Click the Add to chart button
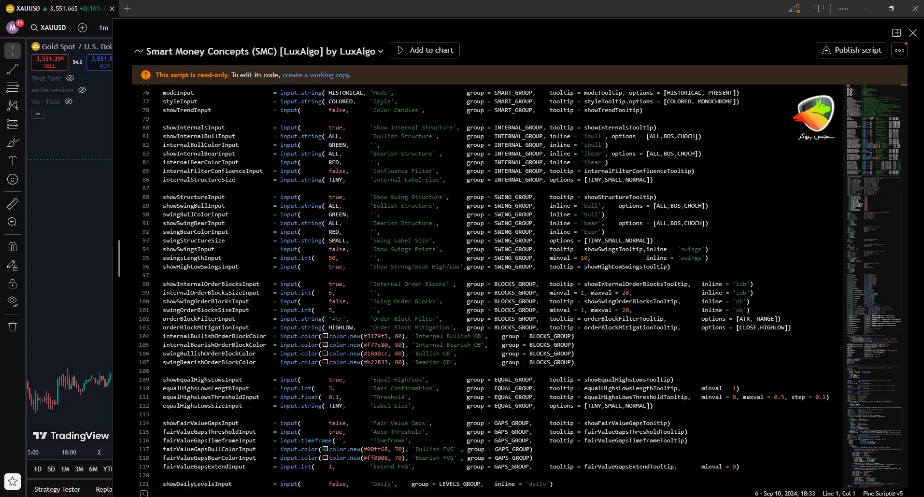The image size is (924, 497). tap(425, 50)
